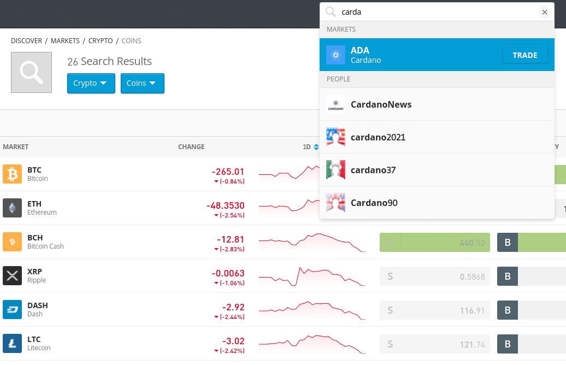This screenshot has height=365, width=566.
Task: Click the XRP buy 'B' button
Action: (508, 276)
